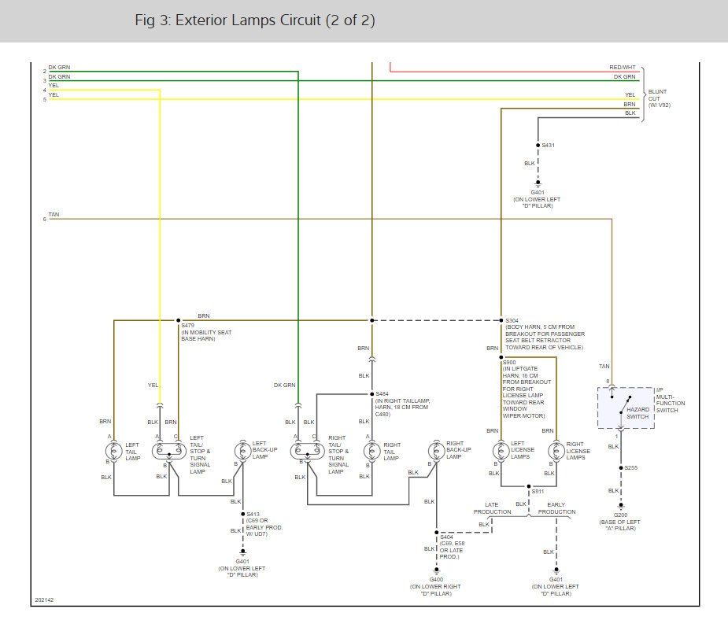Image resolution: width=728 pixels, height=620 pixels.
Task: Click the Right Back-Up Lamp bulb symbol
Action: (x=436, y=450)
